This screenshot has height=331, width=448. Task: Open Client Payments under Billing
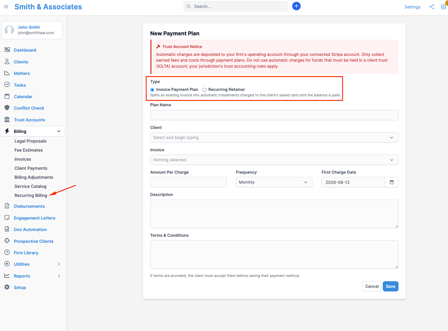click(x=31, y=168)
